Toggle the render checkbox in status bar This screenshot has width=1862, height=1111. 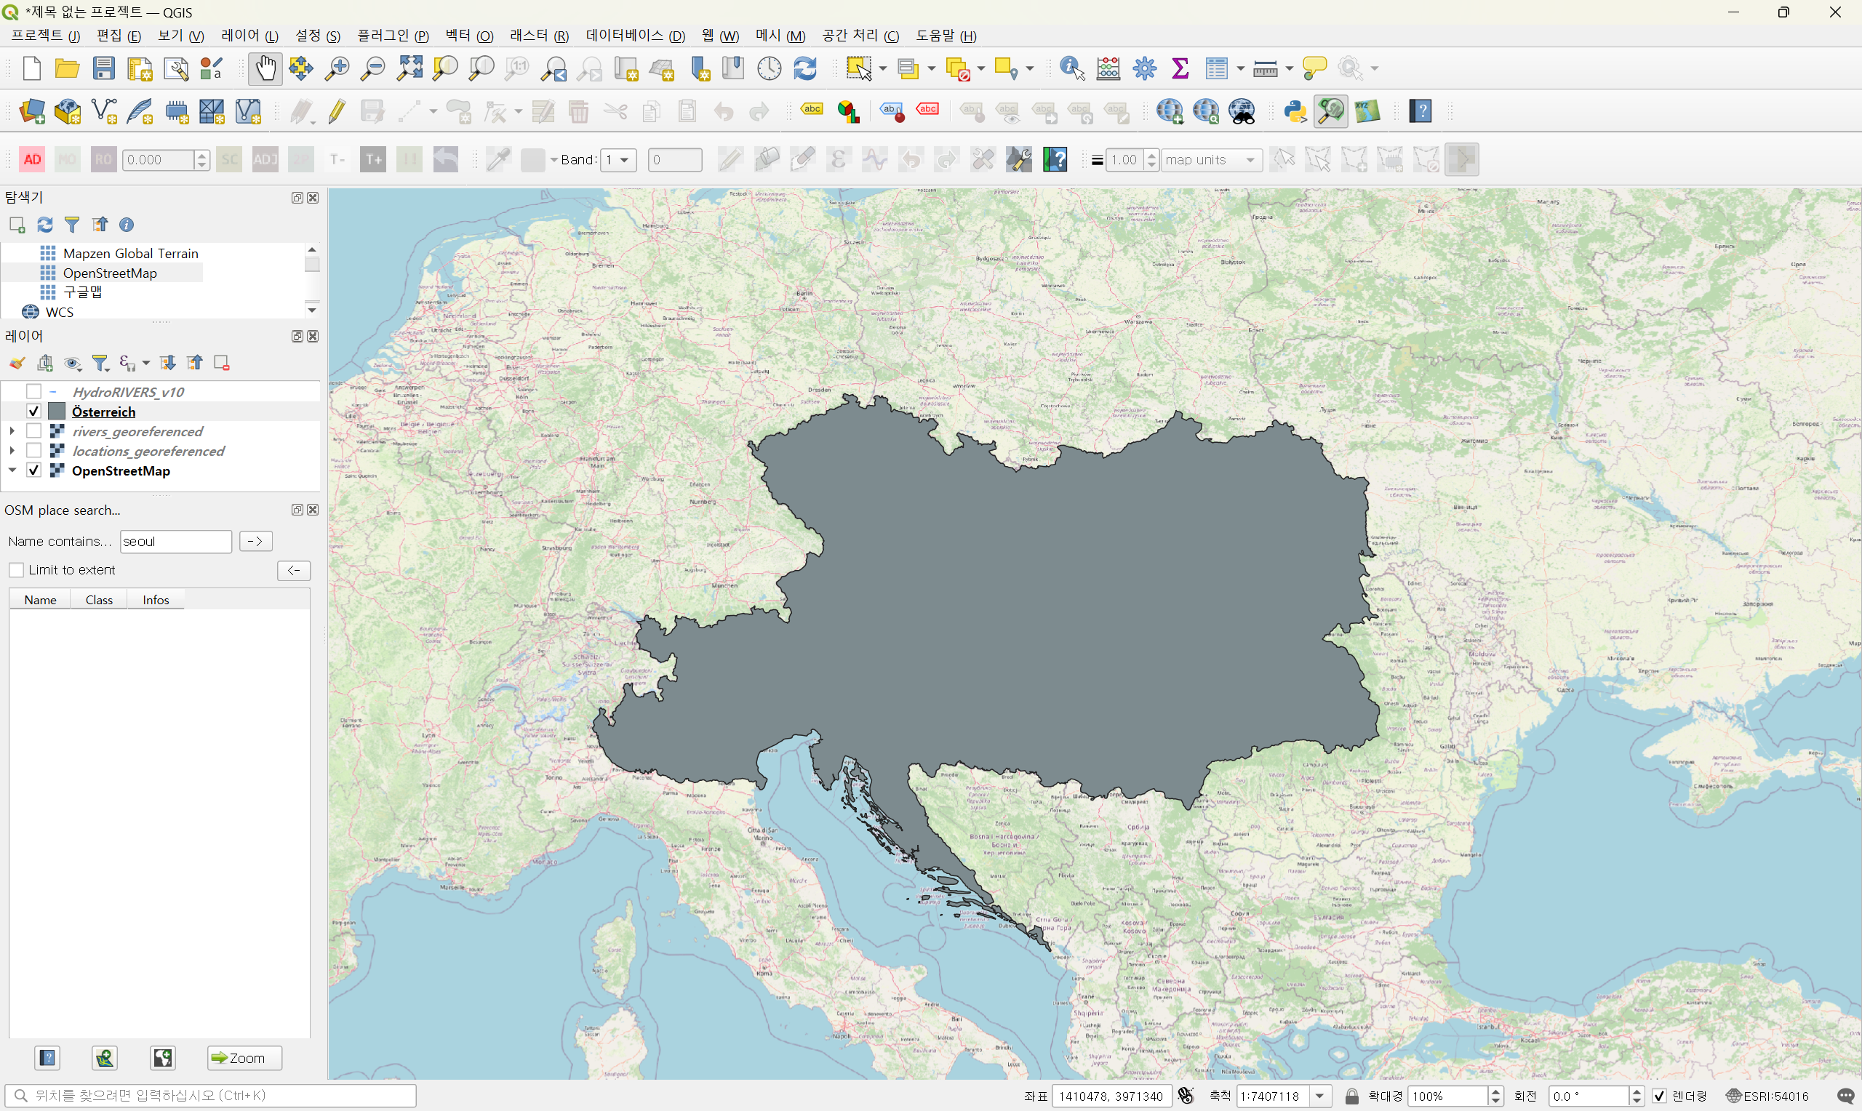pos(1659,1096)
